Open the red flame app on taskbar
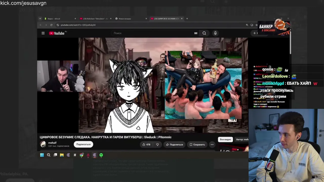 88,155
